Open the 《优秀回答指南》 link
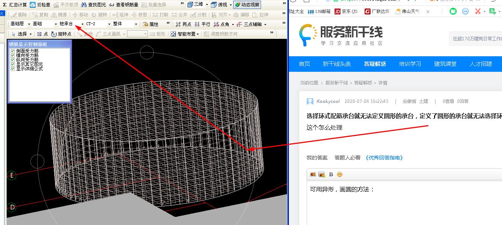502x225 pixels. pos(384,158)
